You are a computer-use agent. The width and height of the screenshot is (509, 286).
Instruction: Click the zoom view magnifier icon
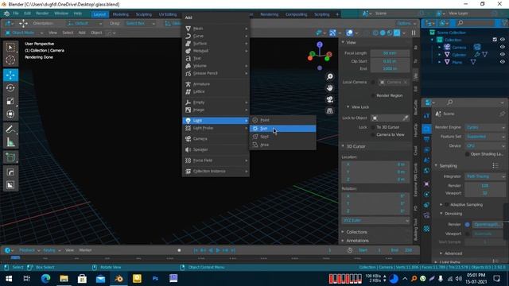point(329,76)
